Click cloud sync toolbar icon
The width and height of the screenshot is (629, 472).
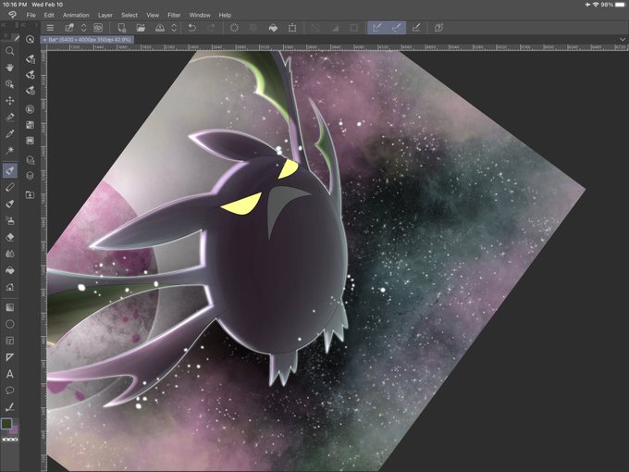[98, 28]
